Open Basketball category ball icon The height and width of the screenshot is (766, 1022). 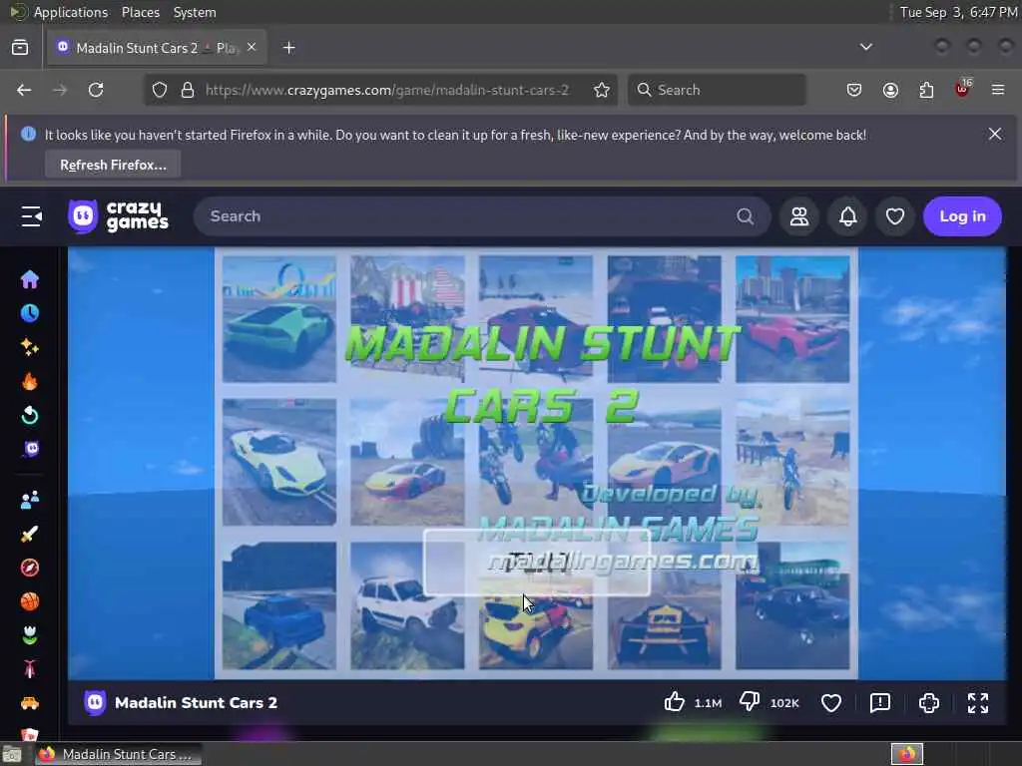coord(29,601)
